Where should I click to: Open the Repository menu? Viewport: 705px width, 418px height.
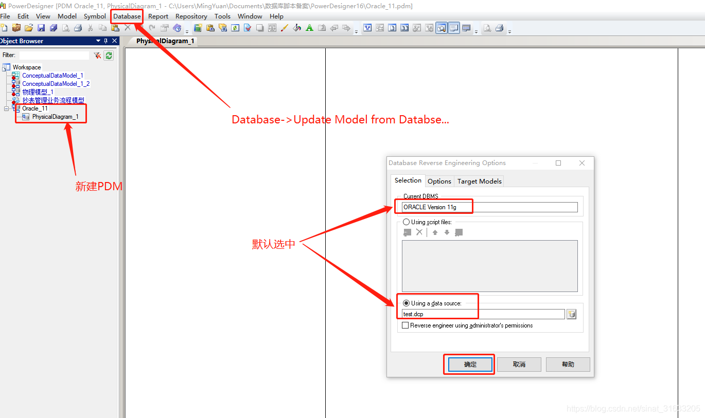[x=191, y=16]
